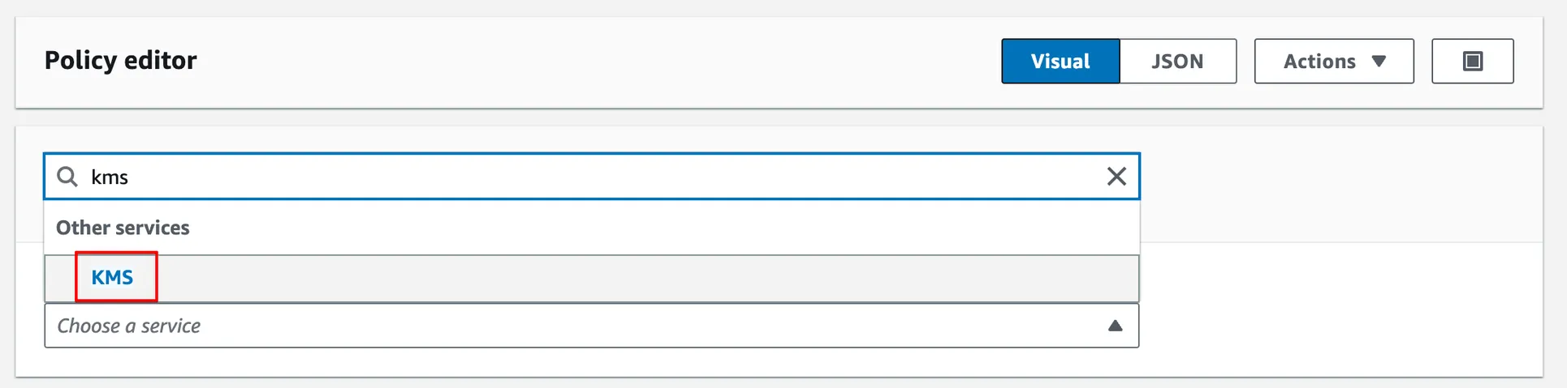Image resolution: width=1567 pixels, height=388 pixels.
Task: Click the JSON label text
Action: 1177,62
